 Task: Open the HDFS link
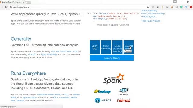pos(55,97)
